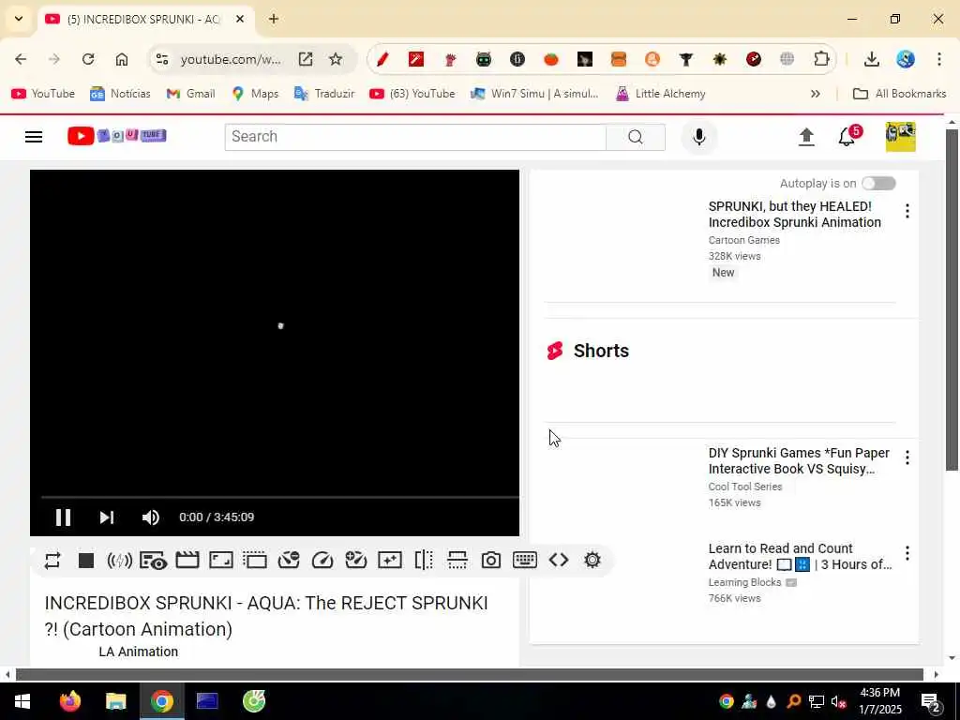Open SPRUNKI, but they HEALED video title
This screenshot has width=960, height=720.
click(795, 215)
